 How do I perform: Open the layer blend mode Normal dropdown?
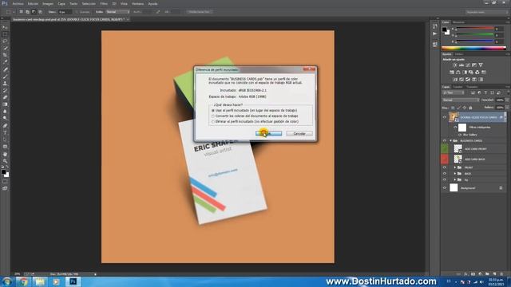pos(460,100)
